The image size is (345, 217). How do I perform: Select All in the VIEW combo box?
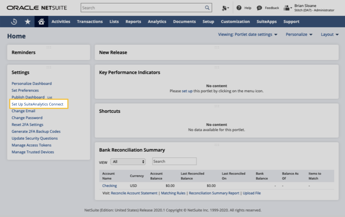point(128,161)
